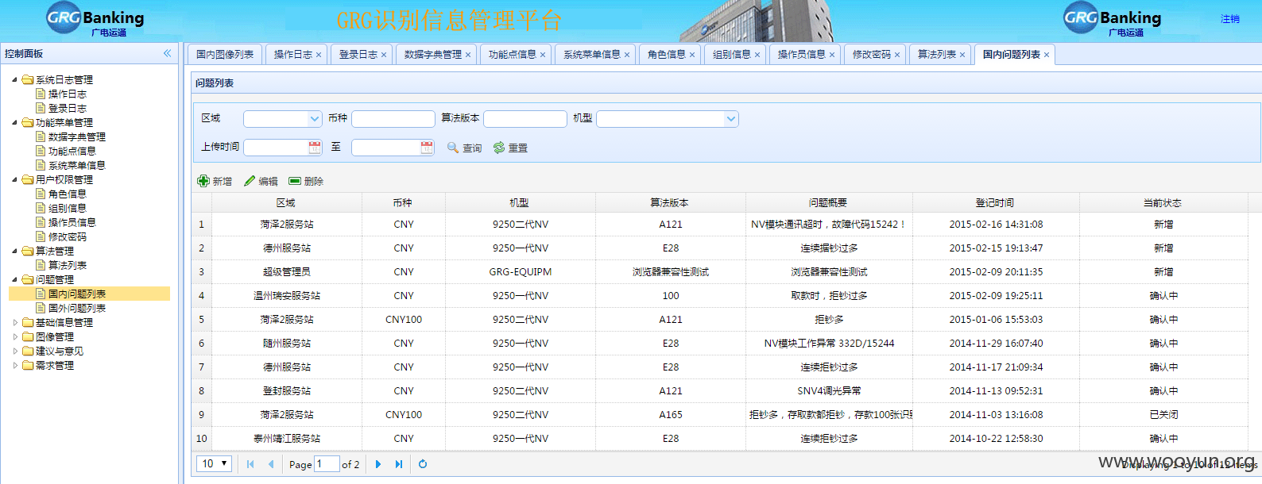Jump to the last page arrow
1262x484 pixels.
tap(399, 464)
